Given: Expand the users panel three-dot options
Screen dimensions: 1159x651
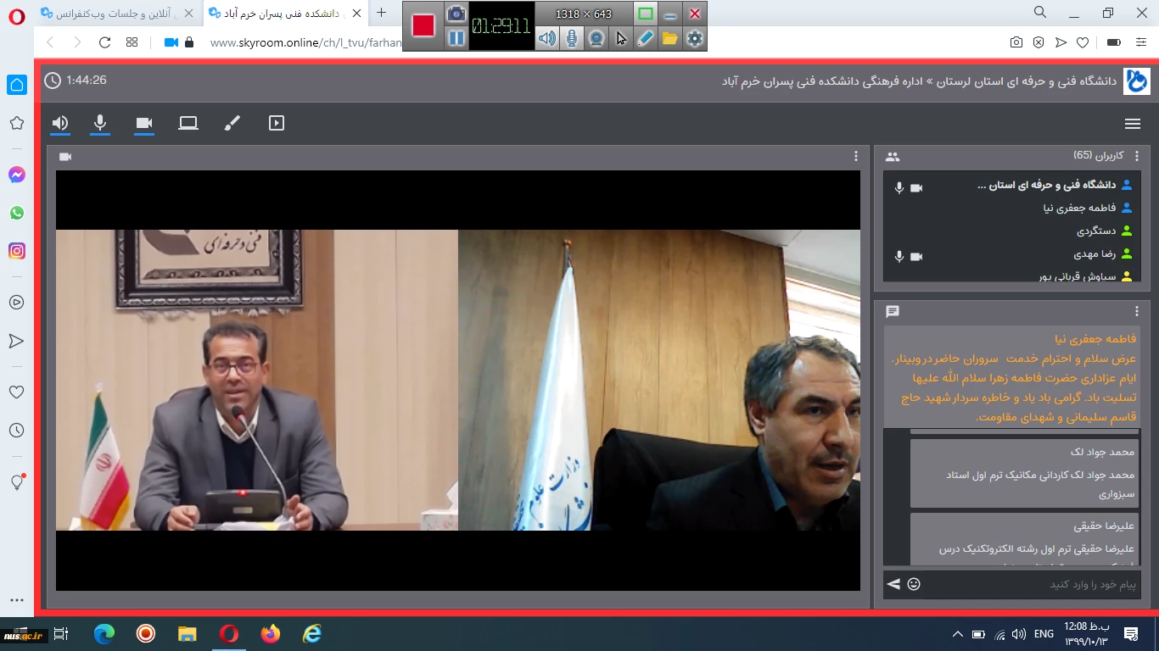Looking at the screenshot, I should tap(1137, 156).
